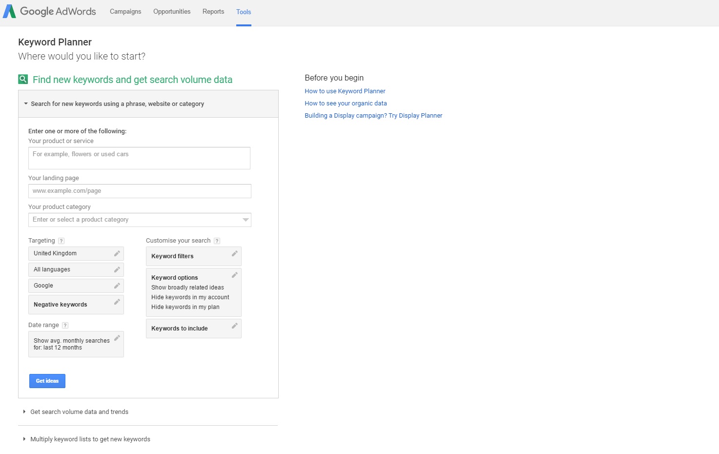Click the Google AdWords logo
Image resolution: width=719 pixels, height=454 pixels.
49,11
